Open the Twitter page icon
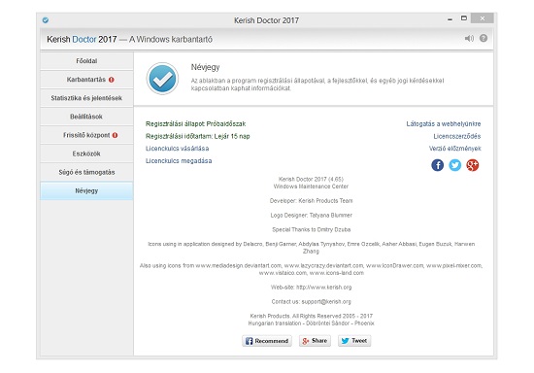 click(455, 165)
